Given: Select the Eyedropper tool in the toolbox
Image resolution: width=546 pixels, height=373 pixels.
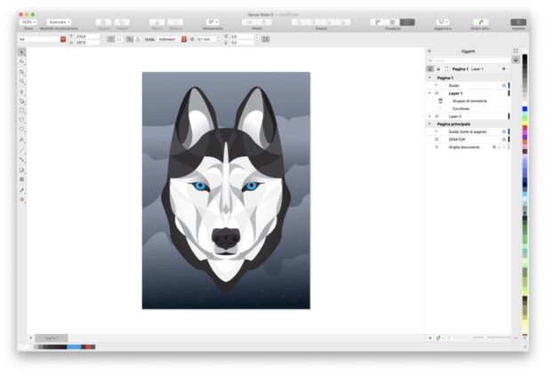Looking at the screenshot, I should click(x=22, y=189).
